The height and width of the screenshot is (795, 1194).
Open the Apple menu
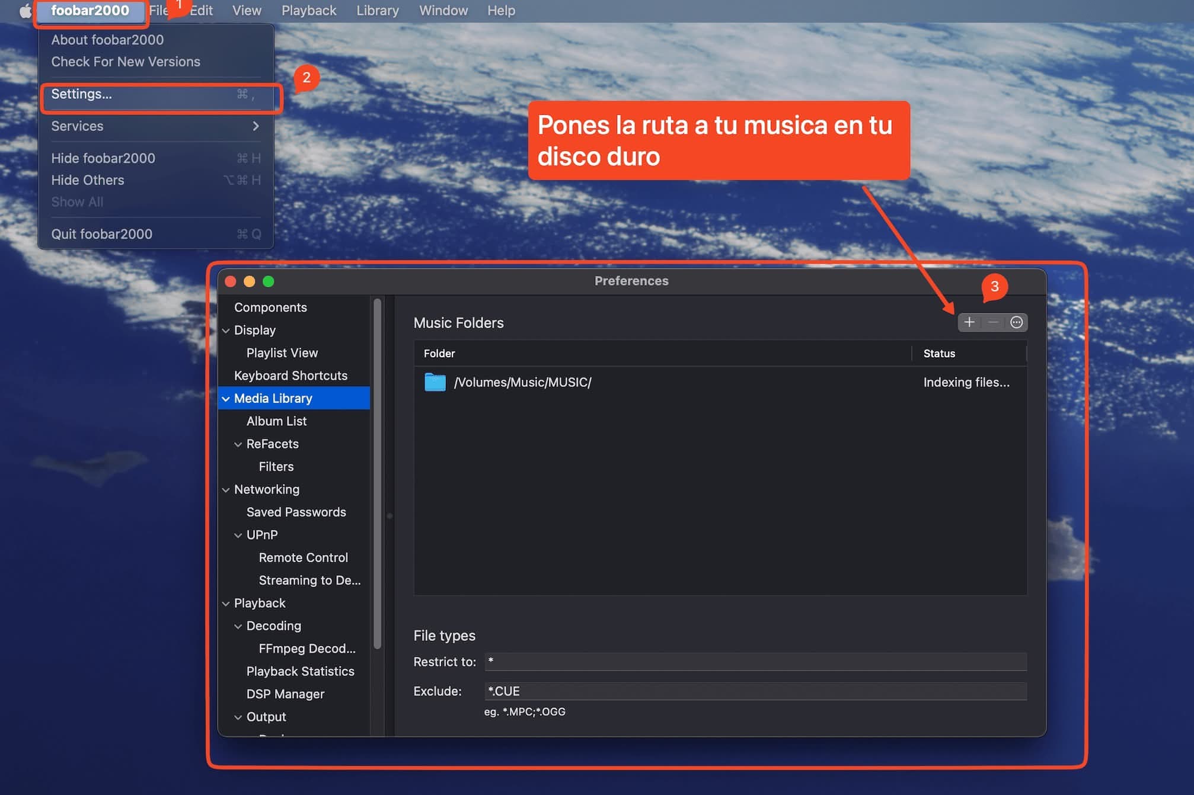coord(25,11)
